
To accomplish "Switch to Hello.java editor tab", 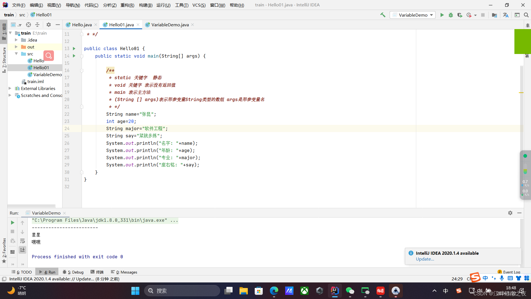I will tap(82, 25).
